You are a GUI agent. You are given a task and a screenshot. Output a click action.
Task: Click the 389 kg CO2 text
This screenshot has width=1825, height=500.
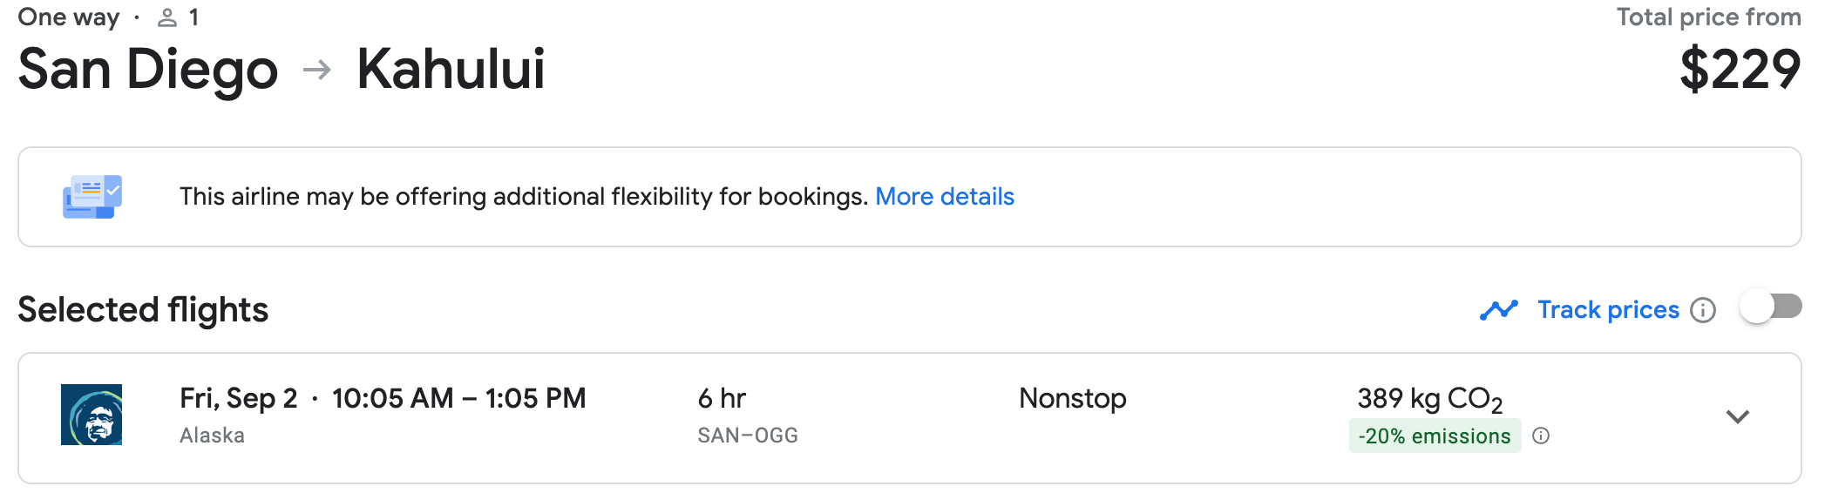click(x=1430, y=400)
